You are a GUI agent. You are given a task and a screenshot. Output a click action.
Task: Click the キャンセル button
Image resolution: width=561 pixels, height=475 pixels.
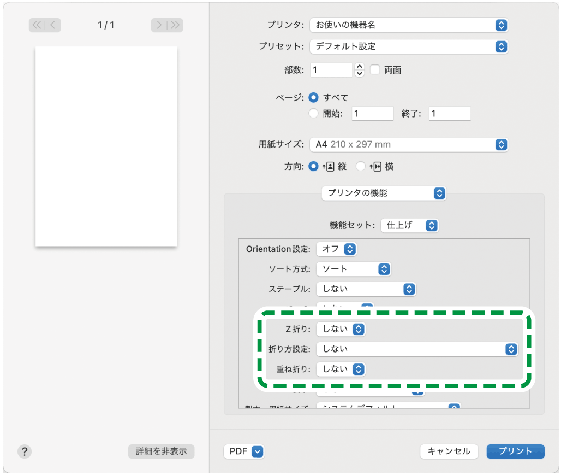pyautogui.click(x=449, y=451)
